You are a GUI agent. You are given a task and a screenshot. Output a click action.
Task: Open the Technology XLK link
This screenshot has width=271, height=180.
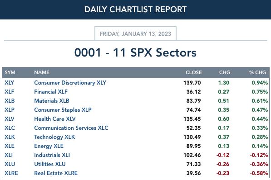54,137
